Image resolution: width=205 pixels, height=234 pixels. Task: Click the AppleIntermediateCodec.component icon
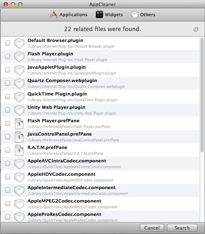click(19, 191)
